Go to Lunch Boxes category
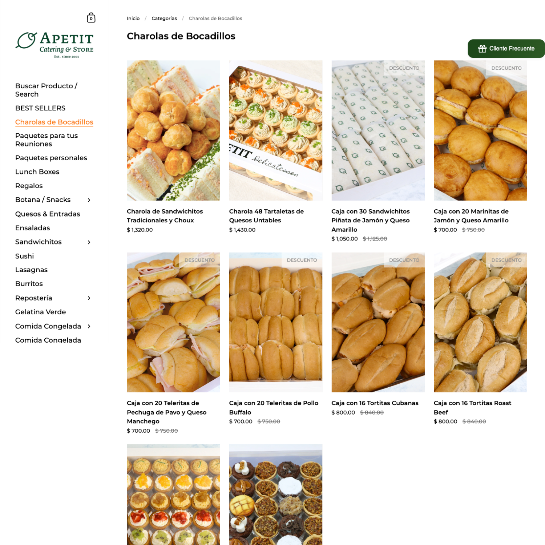The width and height of the screenshot is (545, 545). (37, 172)
